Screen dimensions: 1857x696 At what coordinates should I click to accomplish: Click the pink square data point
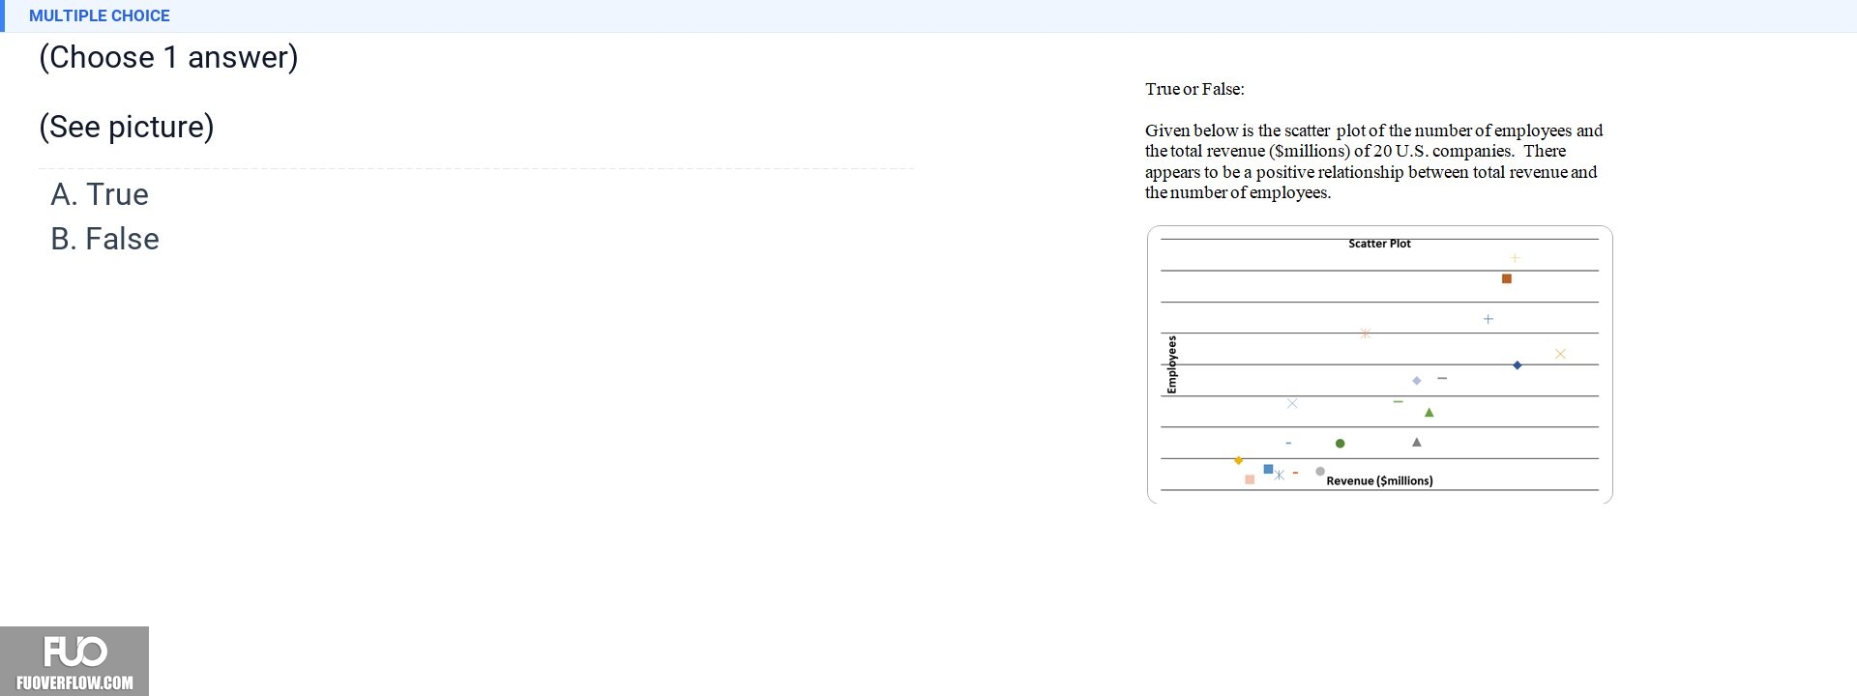click(x=1250, y=479)
